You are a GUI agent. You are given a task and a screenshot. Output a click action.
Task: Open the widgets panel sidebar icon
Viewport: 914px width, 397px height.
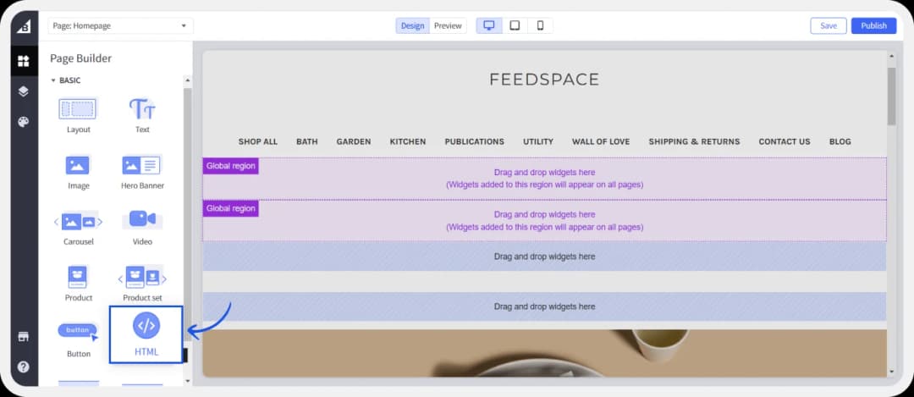click(x=24, y=61)
